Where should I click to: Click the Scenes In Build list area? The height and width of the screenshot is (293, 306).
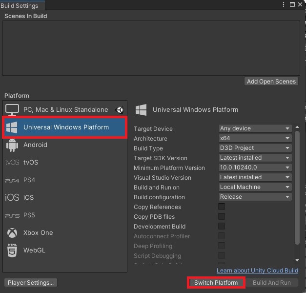(151, 48)
